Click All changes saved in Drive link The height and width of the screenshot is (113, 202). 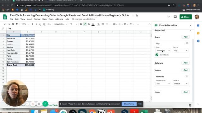83,19
